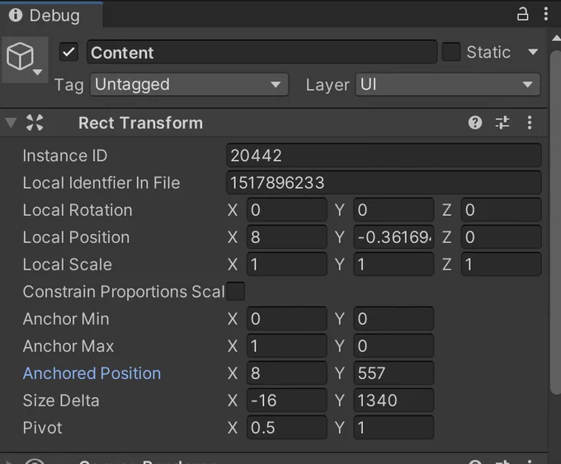The image size is (561, 464).
Task: Click the Anchor Min label
Action: (x=66, y=319)
